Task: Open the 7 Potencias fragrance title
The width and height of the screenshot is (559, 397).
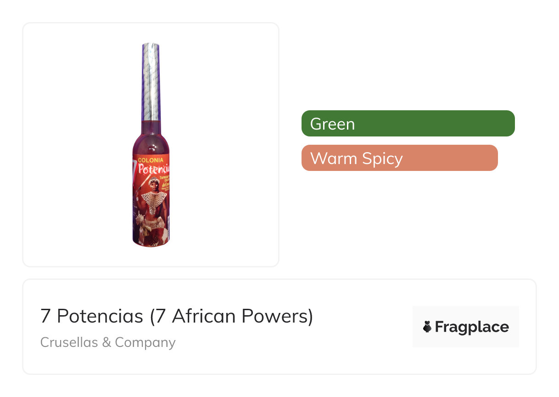Action: tap(177, 316)
